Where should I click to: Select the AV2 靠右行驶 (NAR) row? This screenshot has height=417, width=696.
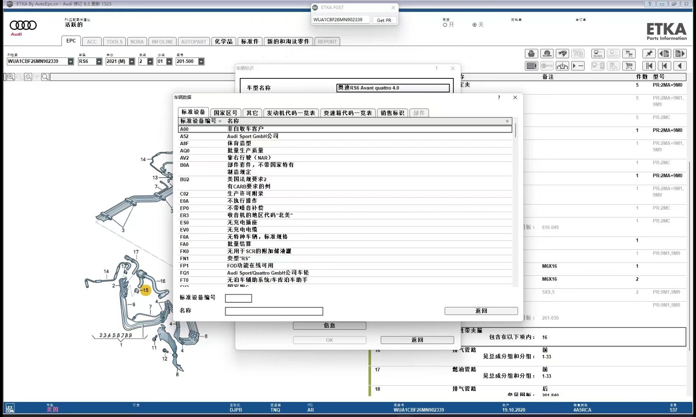pyautogui.click(x=345, y=158)
